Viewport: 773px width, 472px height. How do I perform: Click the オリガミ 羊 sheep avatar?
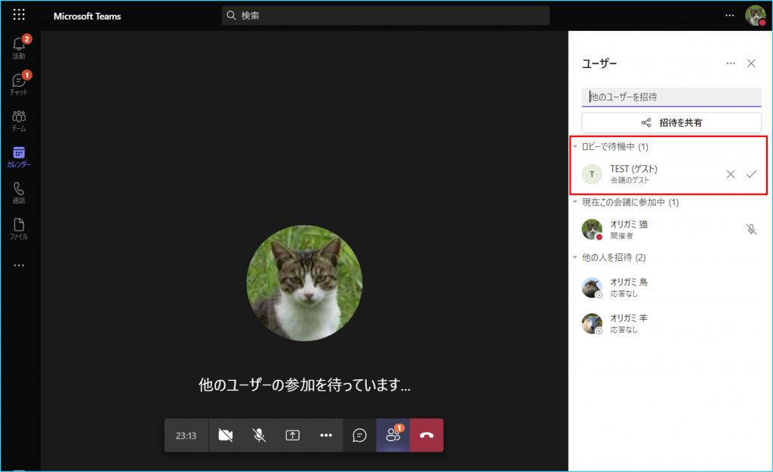[x=592, y=323]
